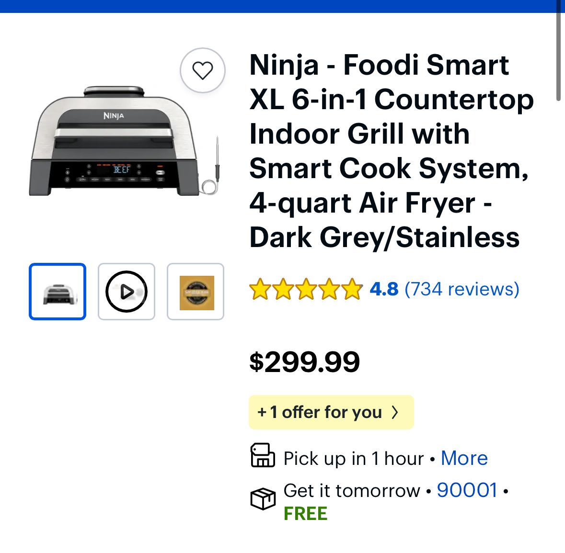
Task: Click the $299.99 price
Action: coord(305,361)
